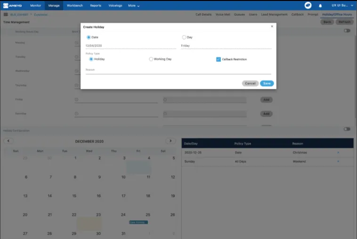Delete the Weekend holiday entry
357x239 pixels.
point(338,161)
